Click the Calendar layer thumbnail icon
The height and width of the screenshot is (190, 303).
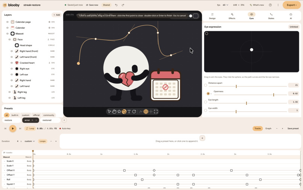pyautogui.click(x=12, y=28)
